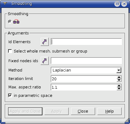Increase the Iteration limit value

119,77
